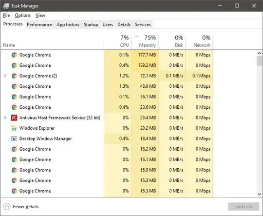Click the sort arrow above Memory column
The height and width of the screenshot is (216, 263).
pos(136,36)
